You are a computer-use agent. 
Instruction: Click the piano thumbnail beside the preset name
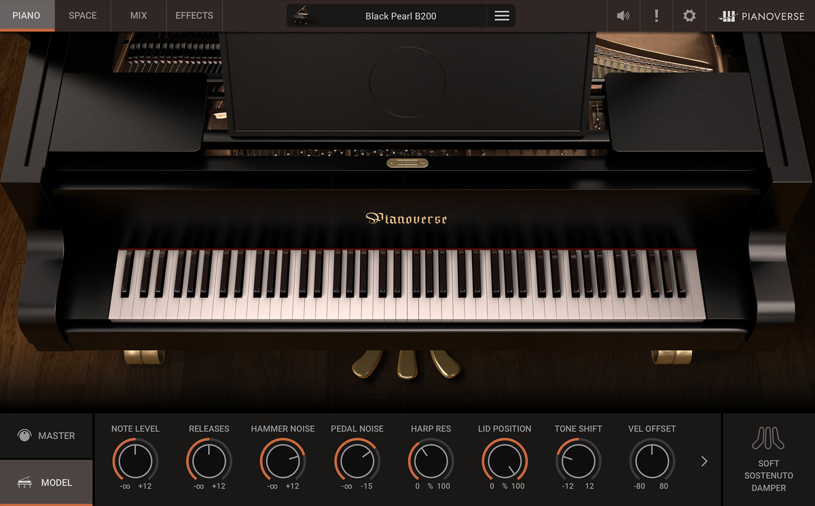pos(300,16)
